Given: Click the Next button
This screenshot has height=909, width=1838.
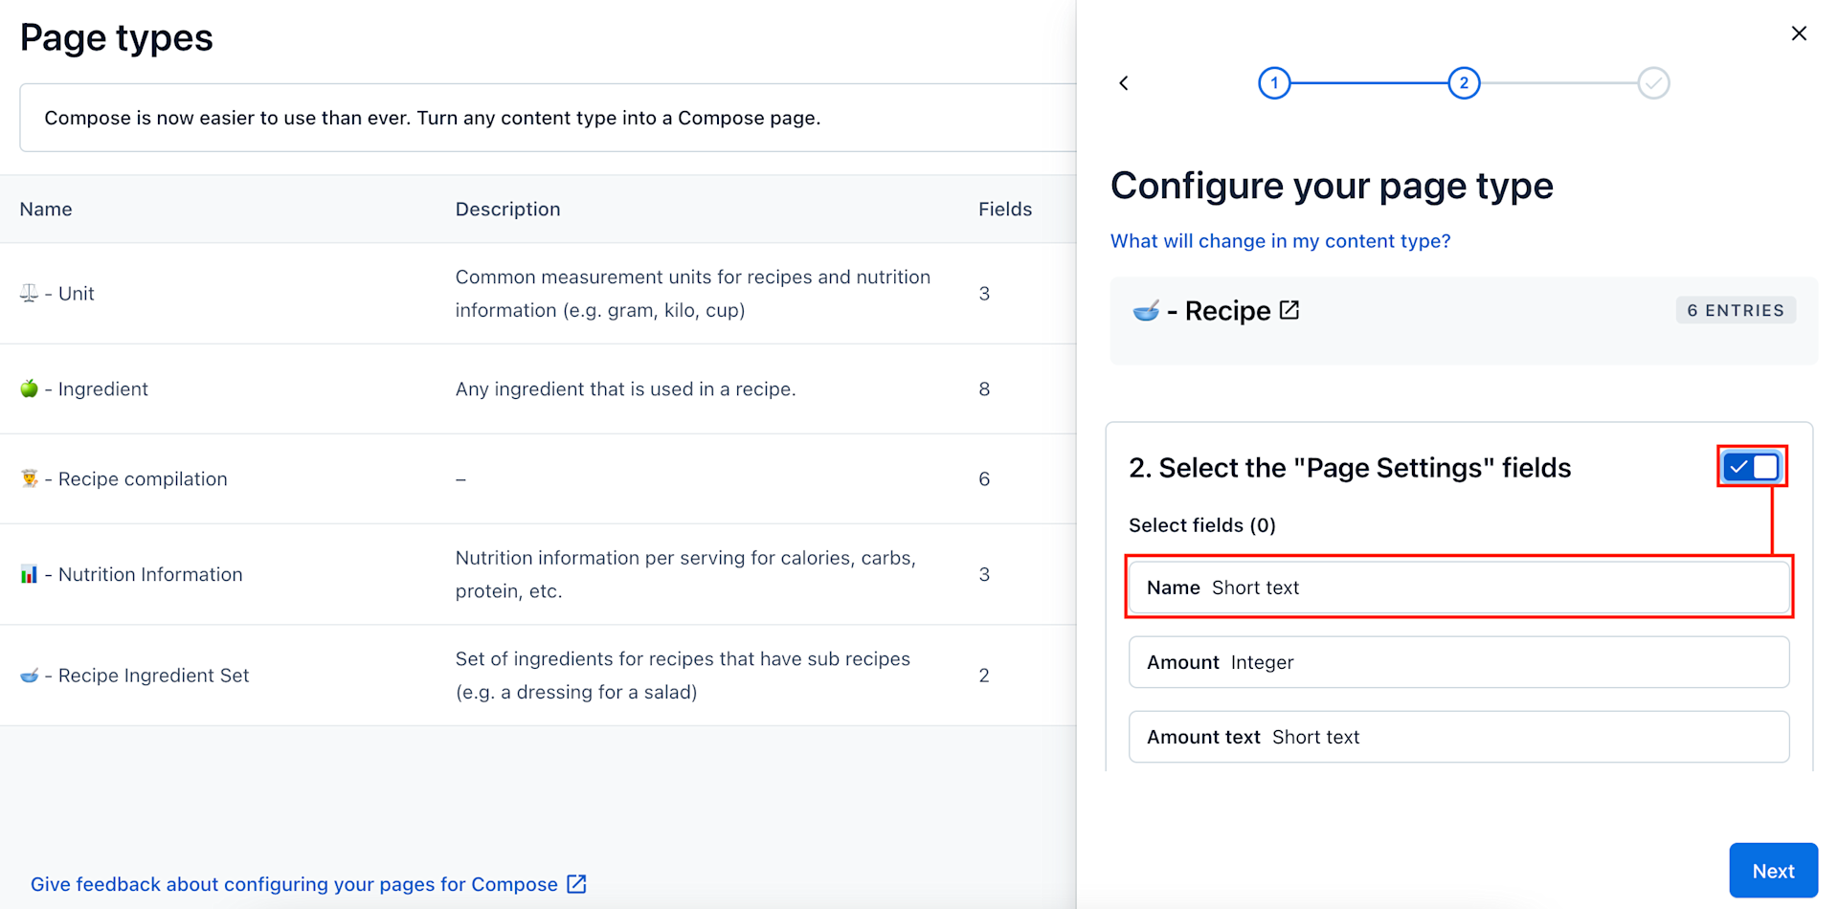Looking at the screenshot, I should [x=1773, y=871].
